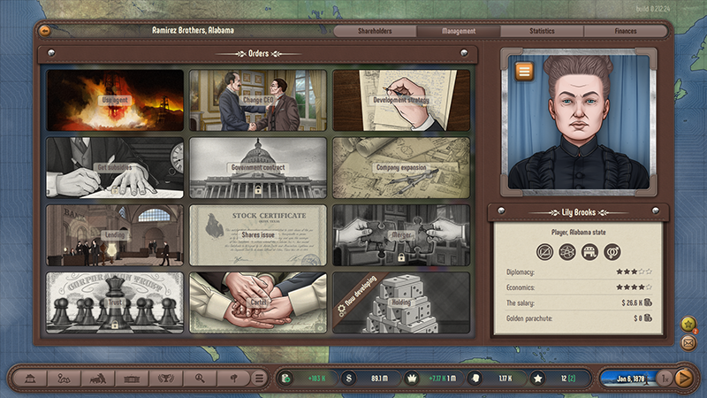Click the magnifying glass search icon
The image size is (707, 398).
click(x=199, y=378)
